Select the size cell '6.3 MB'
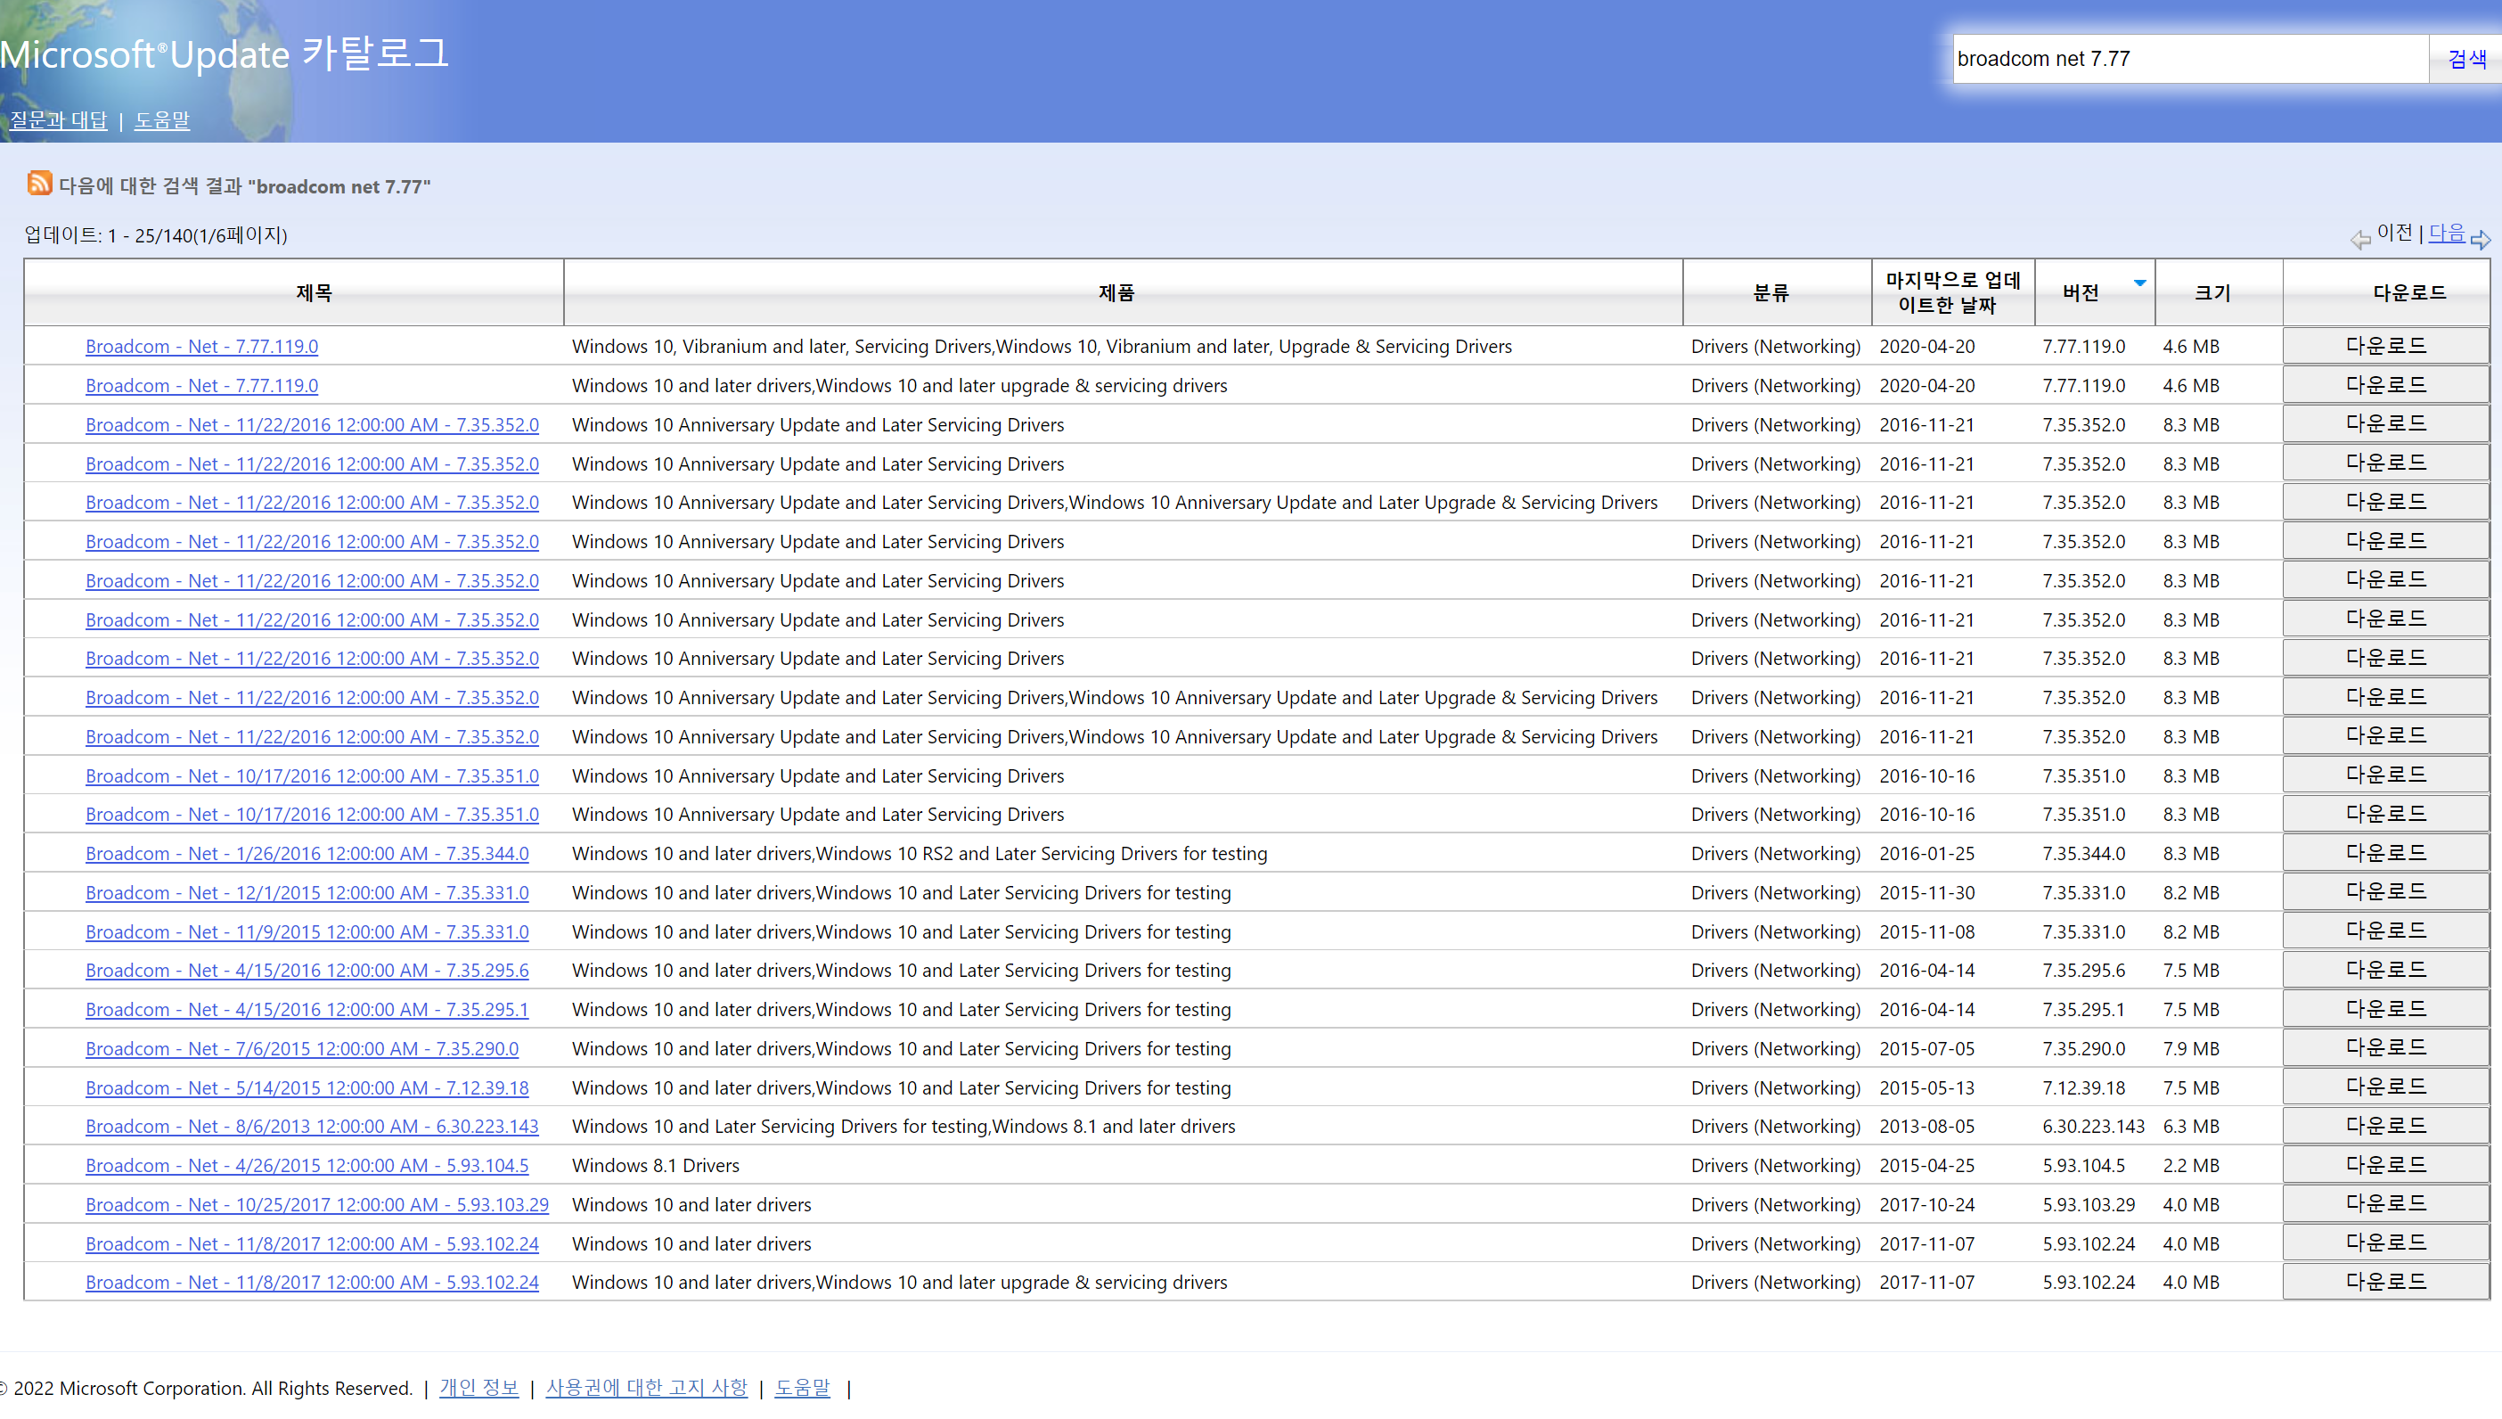 [x=2190, y=1127]
